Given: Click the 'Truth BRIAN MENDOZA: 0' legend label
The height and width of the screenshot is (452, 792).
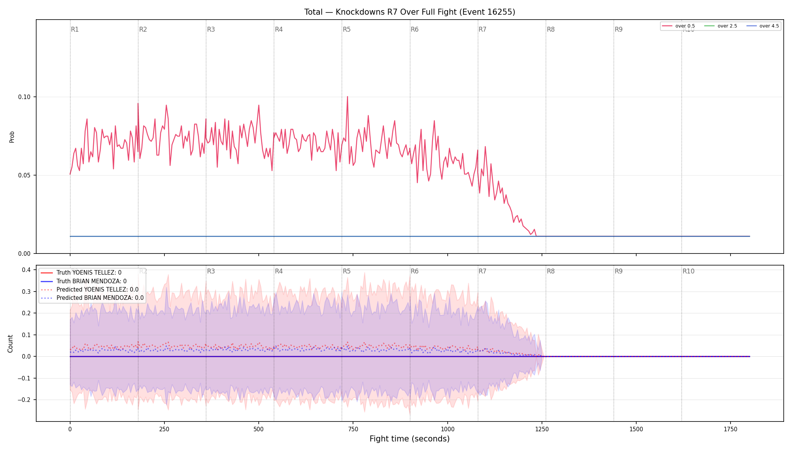Looking at the screenshot, I should click(x=92, y=281).
